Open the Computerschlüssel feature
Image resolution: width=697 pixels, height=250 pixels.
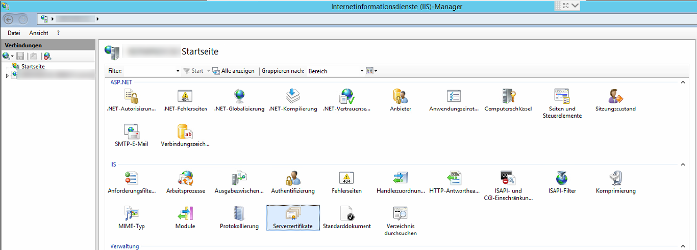(508, 96)
